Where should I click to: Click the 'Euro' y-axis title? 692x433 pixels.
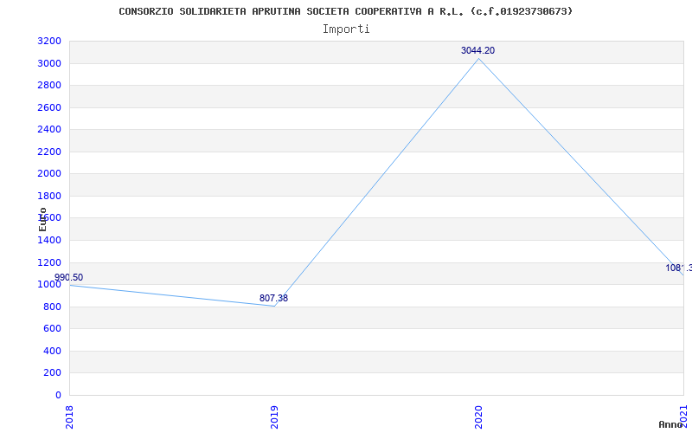click(42, 219)
